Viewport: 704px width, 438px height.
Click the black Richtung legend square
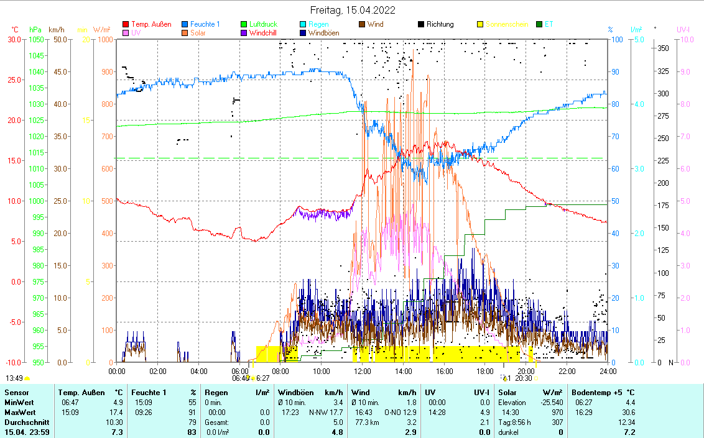pyautogui.click(x=421, y=24)
